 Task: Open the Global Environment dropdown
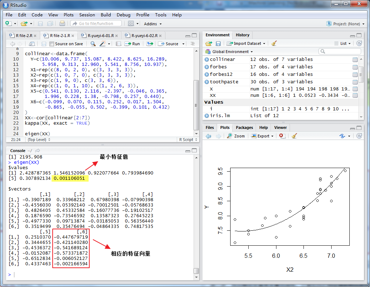[230, 52]
